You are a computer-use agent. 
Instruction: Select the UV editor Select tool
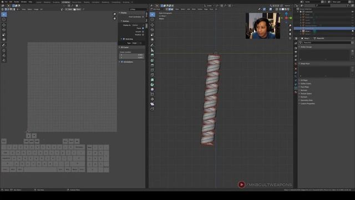[x=4, y=14]
